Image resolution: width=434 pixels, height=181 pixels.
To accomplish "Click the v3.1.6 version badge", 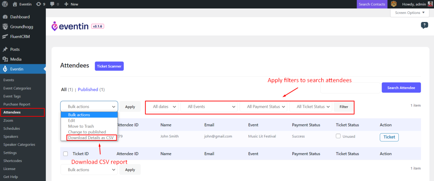I will pyautogui.click(x=97, y=27).
